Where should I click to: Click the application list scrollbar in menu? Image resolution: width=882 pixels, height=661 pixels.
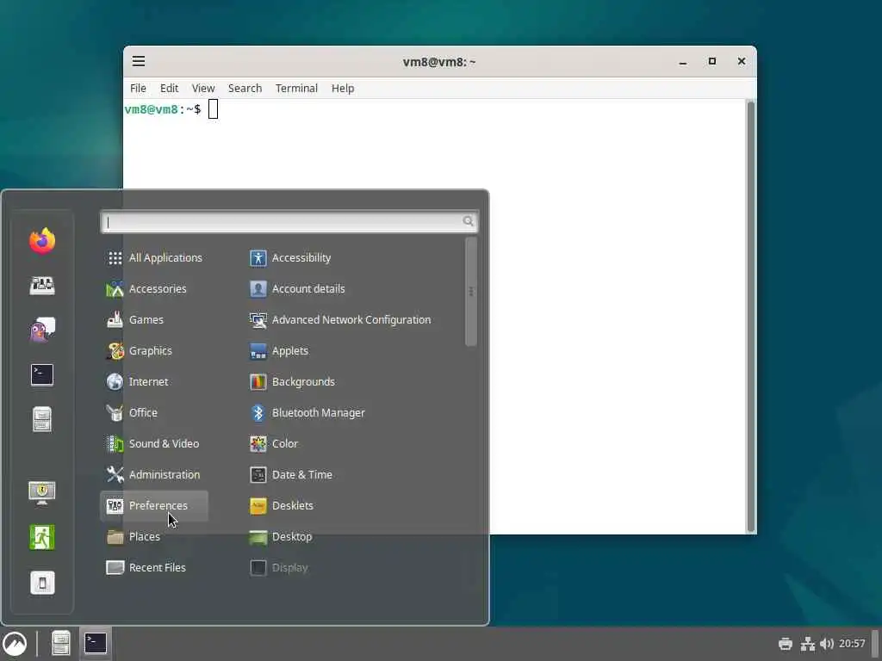click(x=471, y=292)
